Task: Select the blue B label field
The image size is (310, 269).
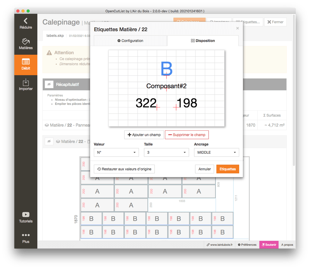Action: point(167,69)
